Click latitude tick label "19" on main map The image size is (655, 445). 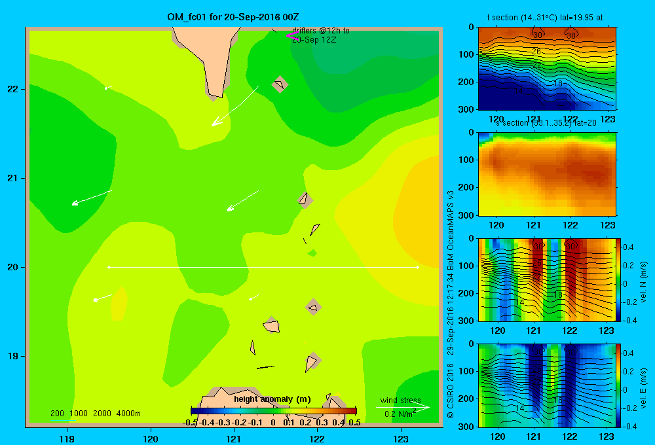pyautogui.click(x=13, y=356)
